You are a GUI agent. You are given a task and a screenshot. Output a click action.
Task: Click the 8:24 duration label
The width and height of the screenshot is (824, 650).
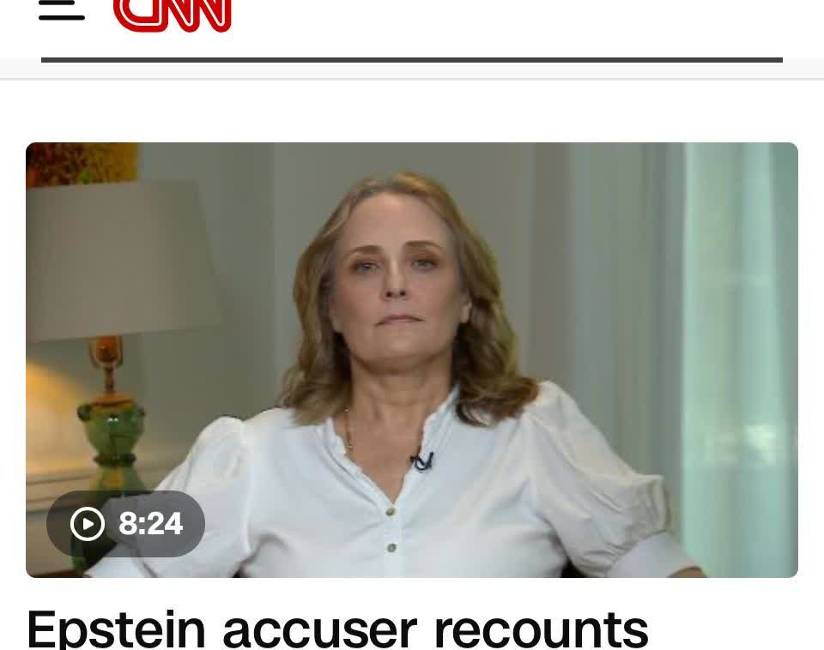pos(151,523)
